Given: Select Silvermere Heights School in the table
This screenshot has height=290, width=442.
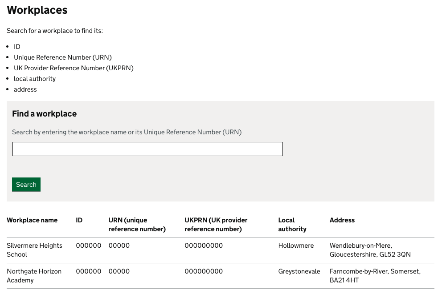Looking at the screenshot, I should click(34, 250).
